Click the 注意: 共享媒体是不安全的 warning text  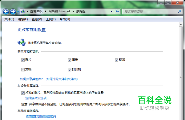(76, 104)
